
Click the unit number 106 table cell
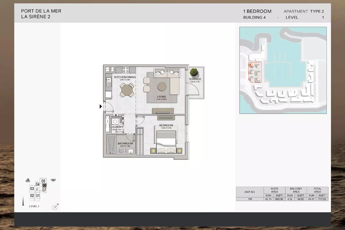pos(250,199)
